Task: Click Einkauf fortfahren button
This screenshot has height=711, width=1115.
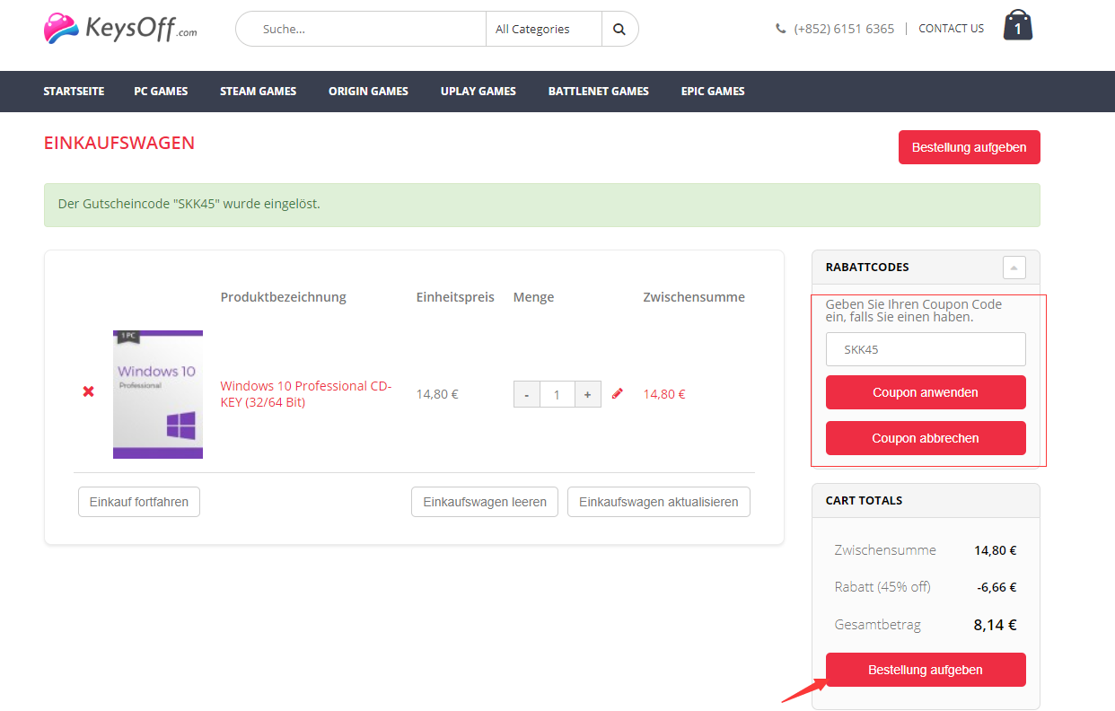Action: point(139,502)
